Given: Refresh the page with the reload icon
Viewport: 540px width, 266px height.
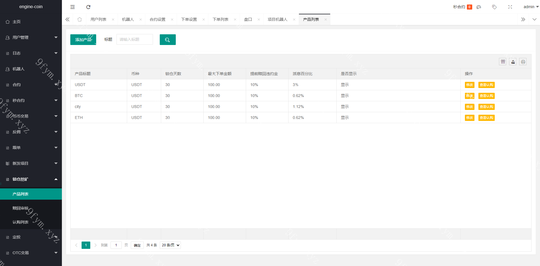Looking at the screenshot, I should [88, 7].
